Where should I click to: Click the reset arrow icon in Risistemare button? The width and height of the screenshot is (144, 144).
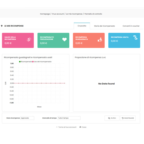click(x=123, y=118)
